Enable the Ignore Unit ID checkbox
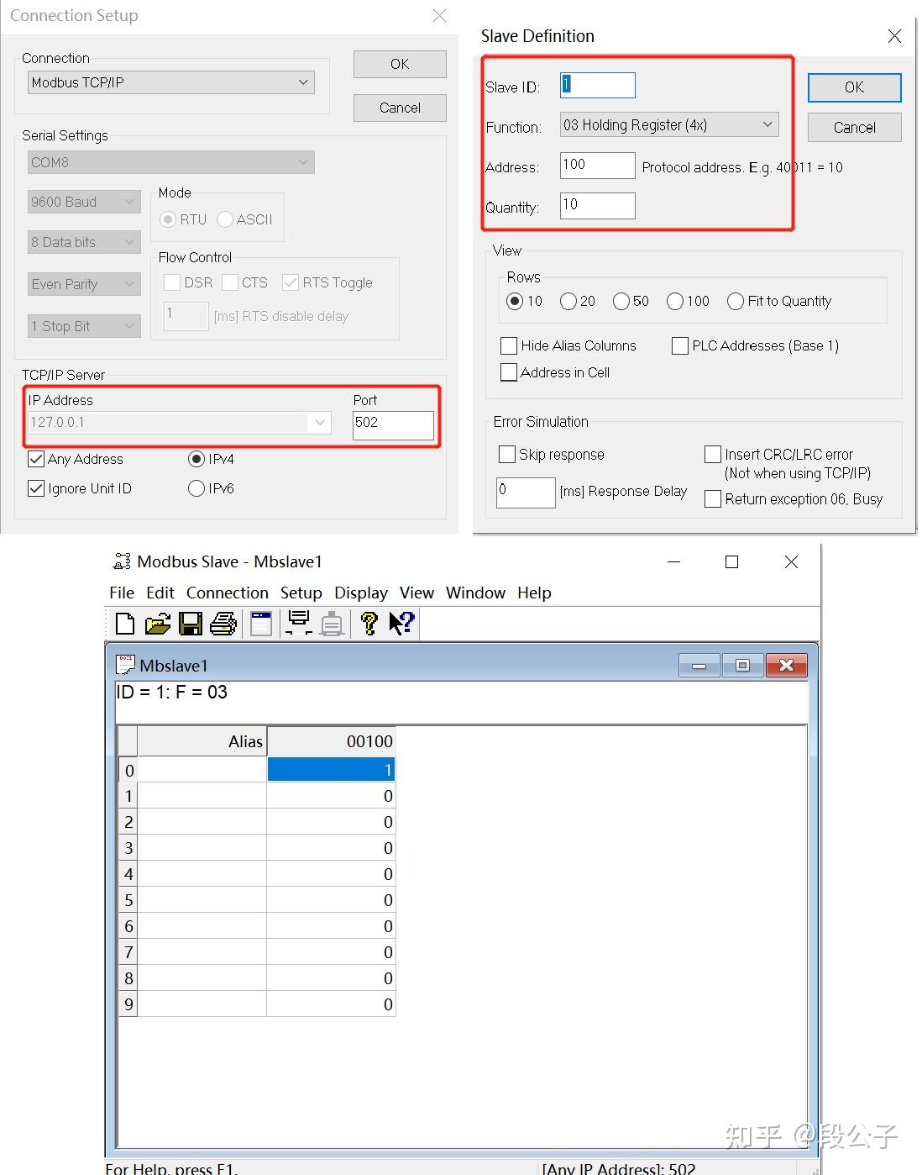922x1175 pixels. pyautogui.click(x=35, y=488)
